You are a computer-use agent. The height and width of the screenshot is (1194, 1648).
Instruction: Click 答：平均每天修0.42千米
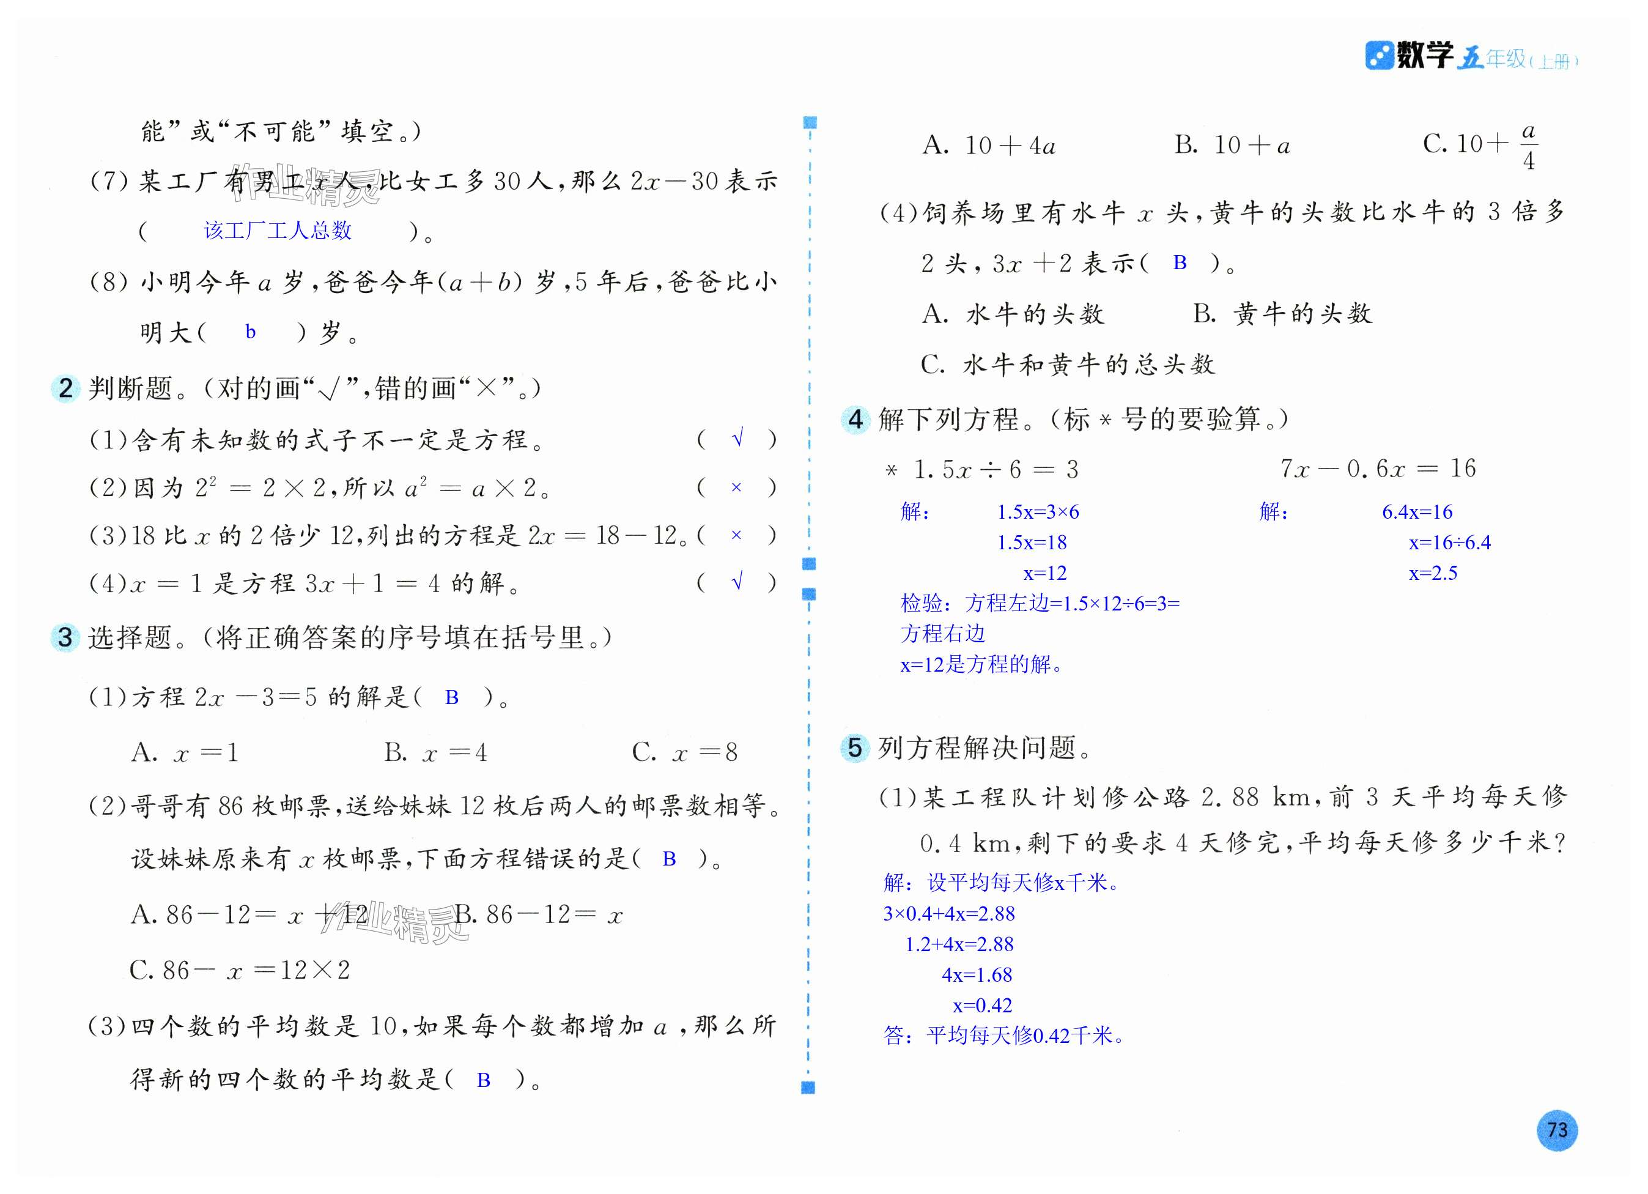[1006, 1035]
